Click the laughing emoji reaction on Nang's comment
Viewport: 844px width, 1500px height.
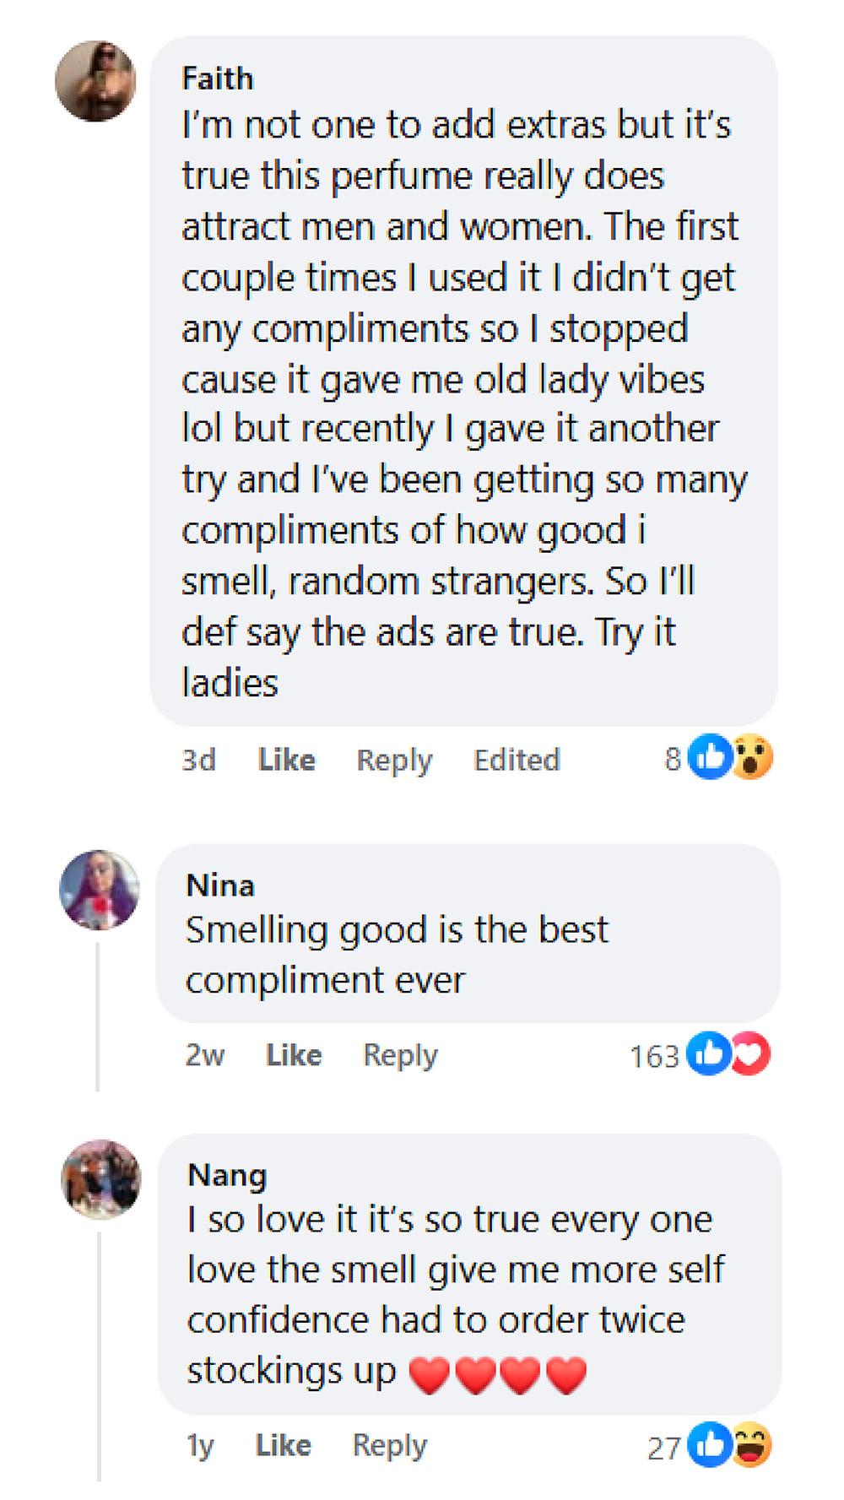click(751, 1444)
